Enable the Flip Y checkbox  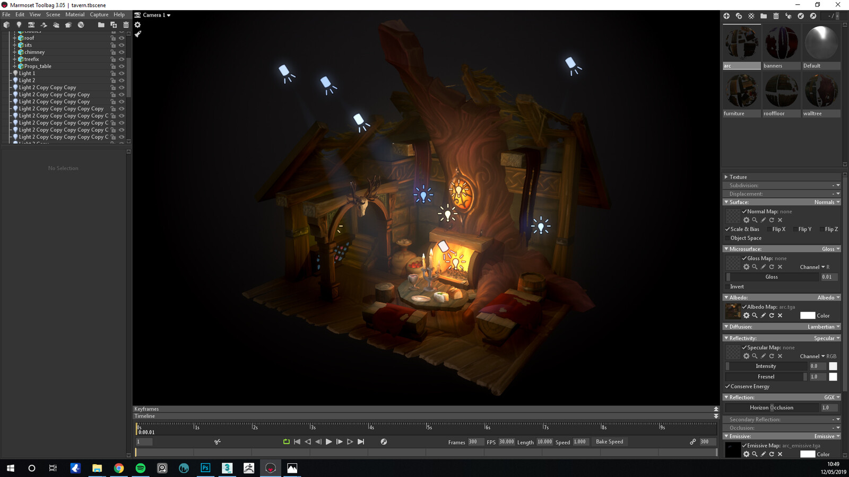click(x=795, y=229)
